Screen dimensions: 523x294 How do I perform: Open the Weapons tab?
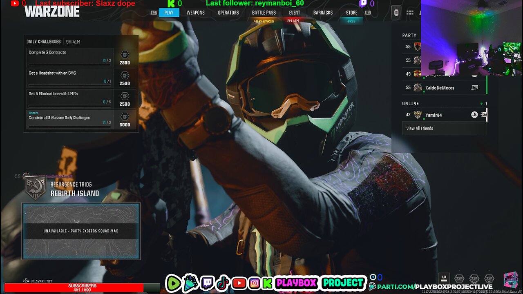click(x=195, y=13)
